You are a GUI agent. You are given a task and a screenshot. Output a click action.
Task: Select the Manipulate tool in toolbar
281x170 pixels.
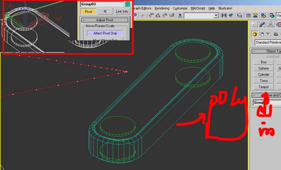(143, 16)
